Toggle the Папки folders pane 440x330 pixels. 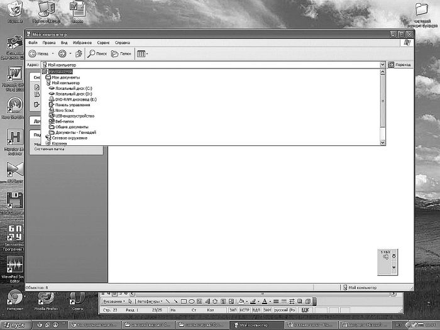pos(121,53)
